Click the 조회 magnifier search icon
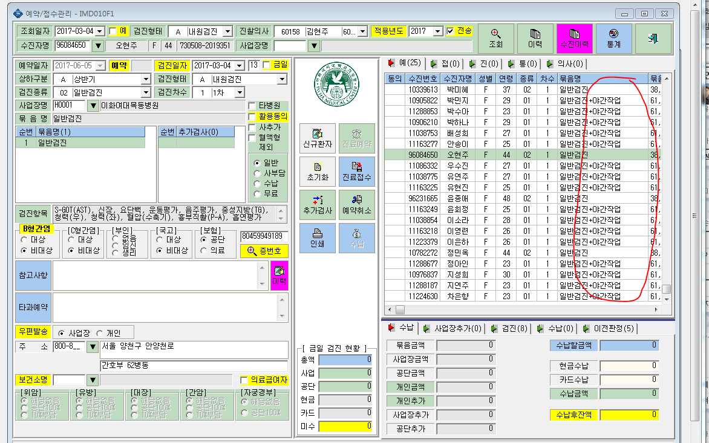The image size is (709, 443). tap(495, 34)
